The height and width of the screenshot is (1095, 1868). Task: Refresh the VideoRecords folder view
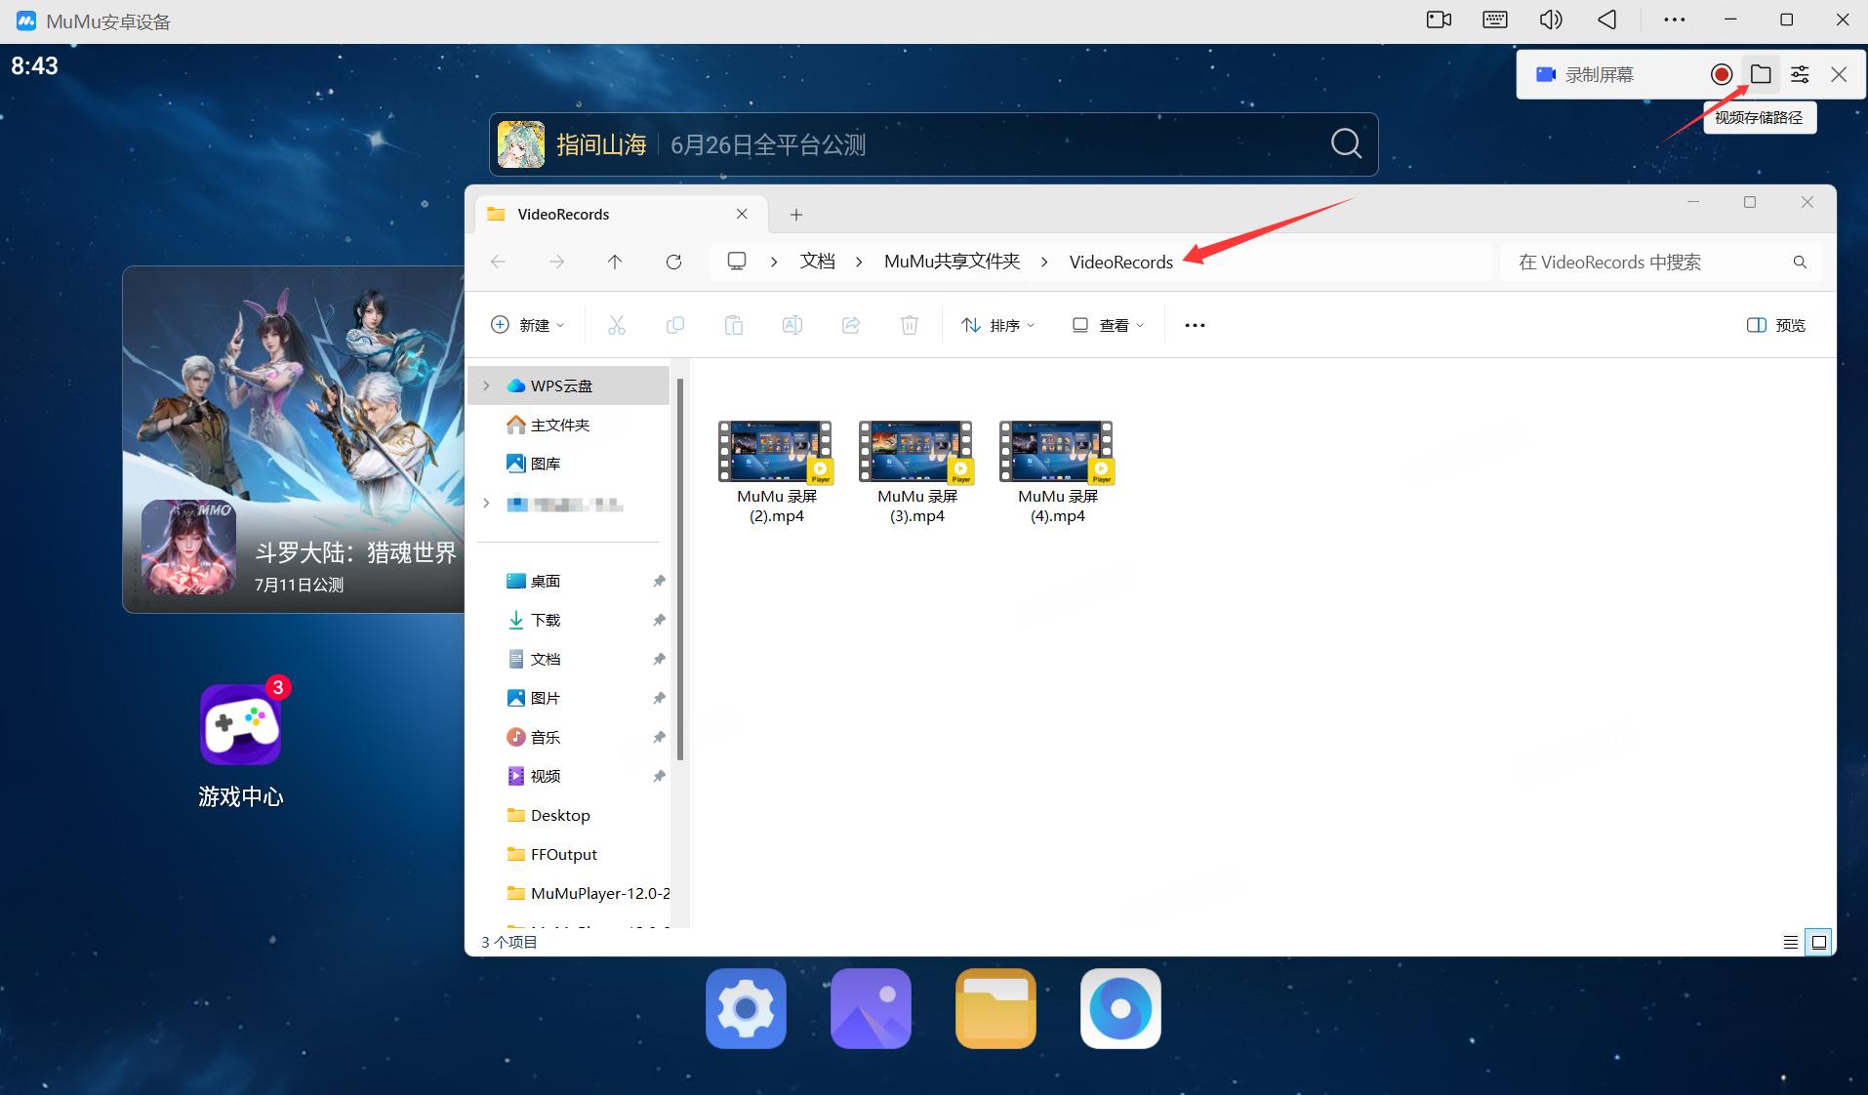(673, 262)
